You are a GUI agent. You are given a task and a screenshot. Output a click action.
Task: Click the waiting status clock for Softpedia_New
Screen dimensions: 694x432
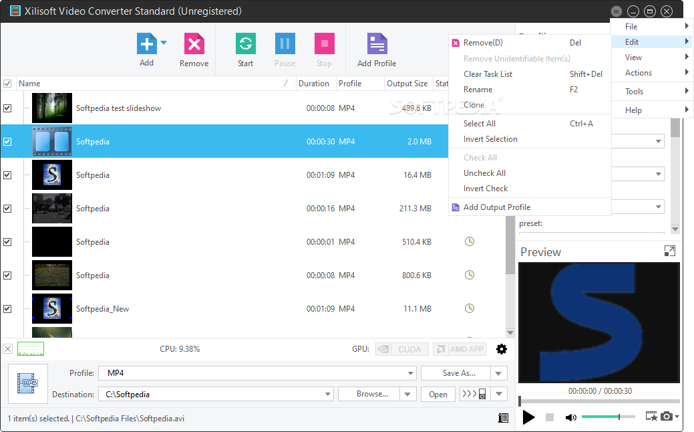469,308
